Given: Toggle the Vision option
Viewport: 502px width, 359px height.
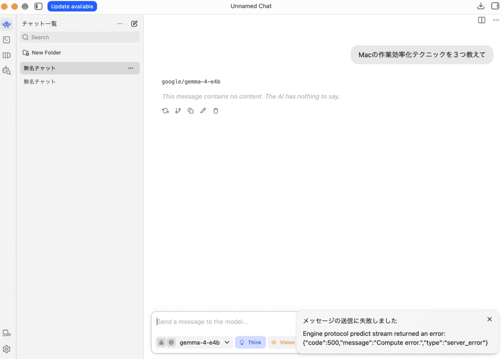Looking at the screenshot, I should click(x=283, y=342).
